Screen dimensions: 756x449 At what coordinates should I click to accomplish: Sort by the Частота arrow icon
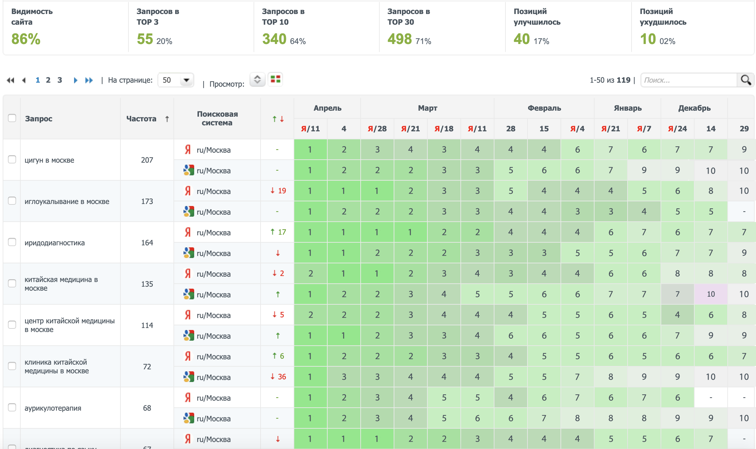pyautogui.click(x=167, y=119)
